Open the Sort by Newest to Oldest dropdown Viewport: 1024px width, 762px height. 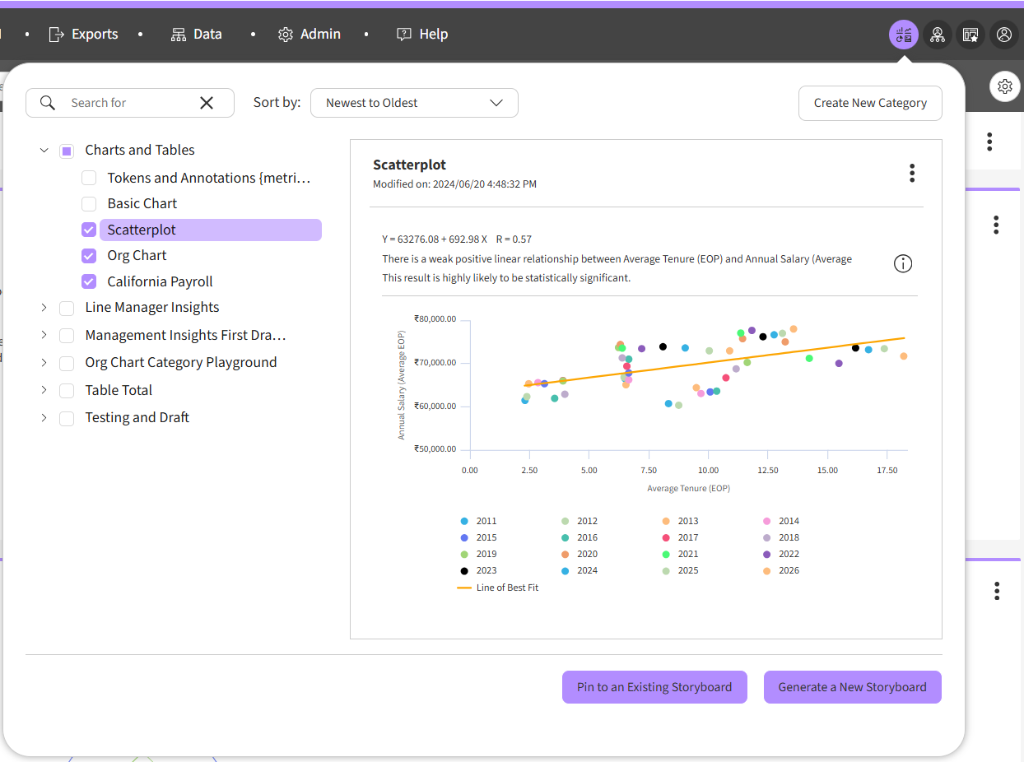414,103
